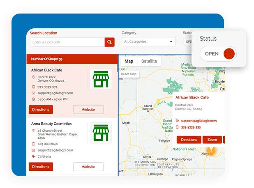
Task: Click support@agilelogix.com in Anna Beauty Cosmetics listing
Action: coord(55,150)
